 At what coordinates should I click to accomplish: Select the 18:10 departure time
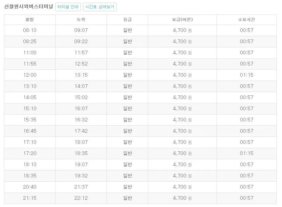tap(30, 164)
